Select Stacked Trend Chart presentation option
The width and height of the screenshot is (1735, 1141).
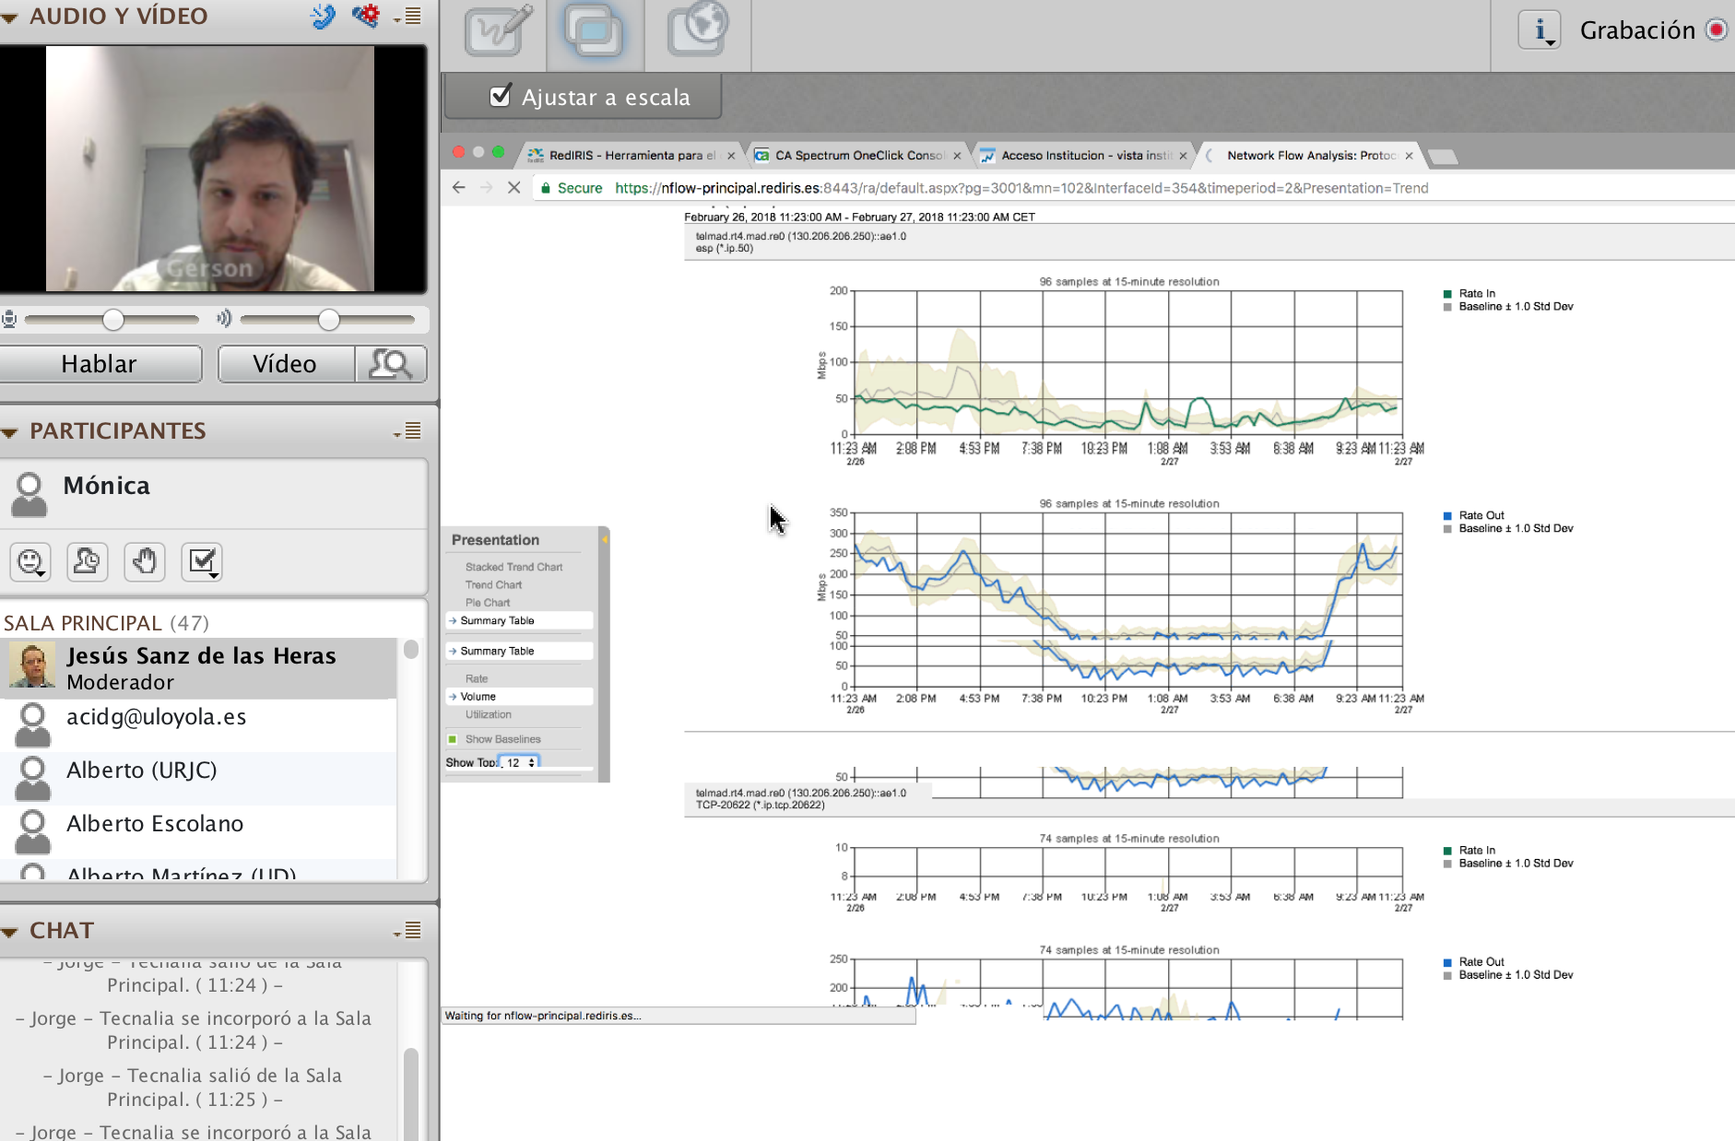click(x=513, y=567)
